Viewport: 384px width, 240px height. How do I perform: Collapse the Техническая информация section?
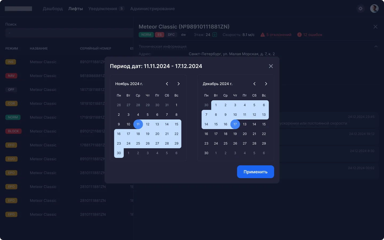click(x=376, y=46)
